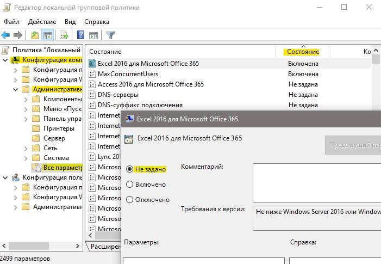Click the Back arrow toolbar icon
Image resolution: width=381 pixels, height=264 pixels.
click(5, 35)
